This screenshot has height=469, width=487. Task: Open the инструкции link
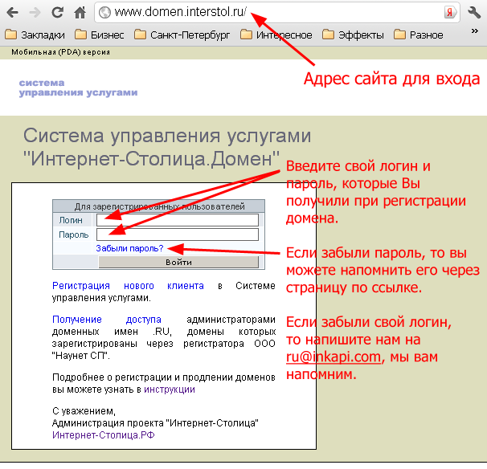(x=170, y=389)
